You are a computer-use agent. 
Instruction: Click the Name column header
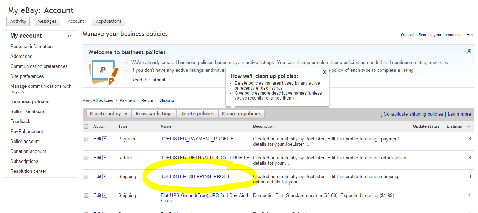tap(166, 126)
